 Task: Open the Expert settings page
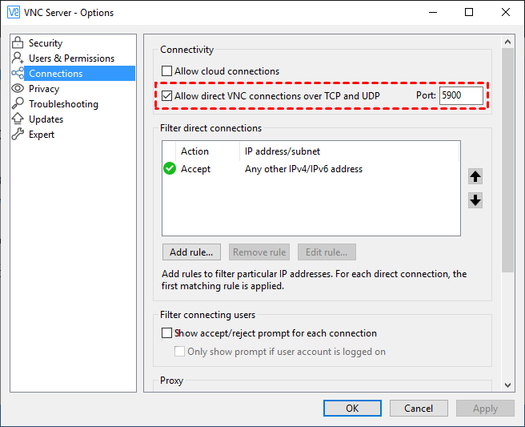[x=42, y=135]
